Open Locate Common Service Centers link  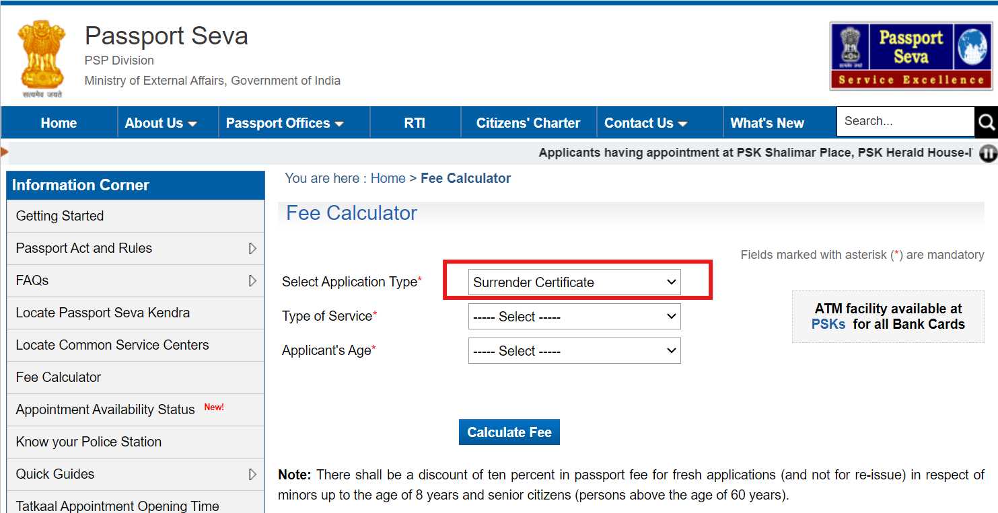pyautogui.click(x=135, y=345)
